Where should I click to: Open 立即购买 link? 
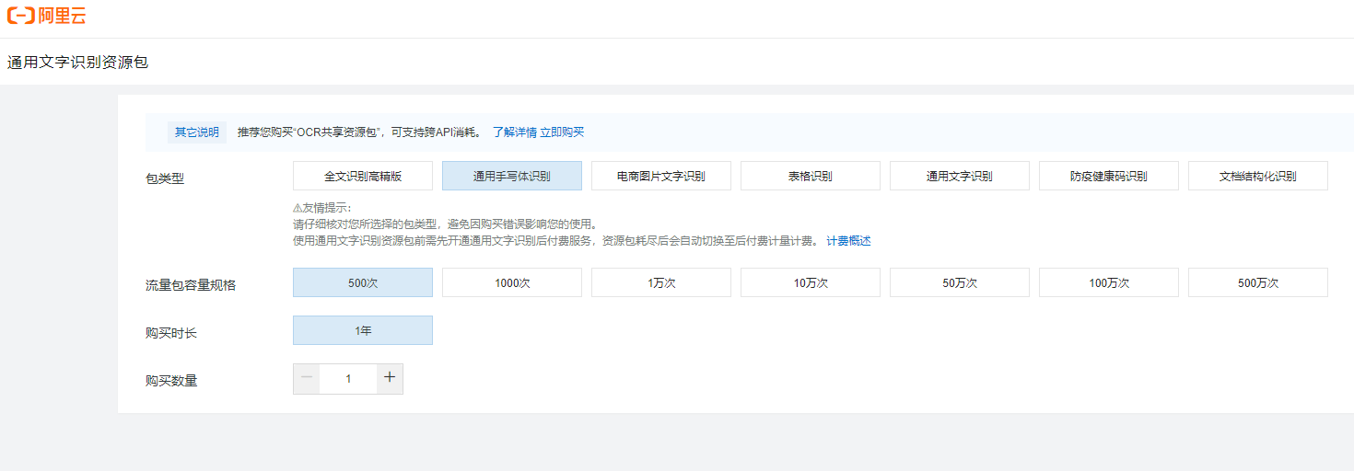pos(562,132)
